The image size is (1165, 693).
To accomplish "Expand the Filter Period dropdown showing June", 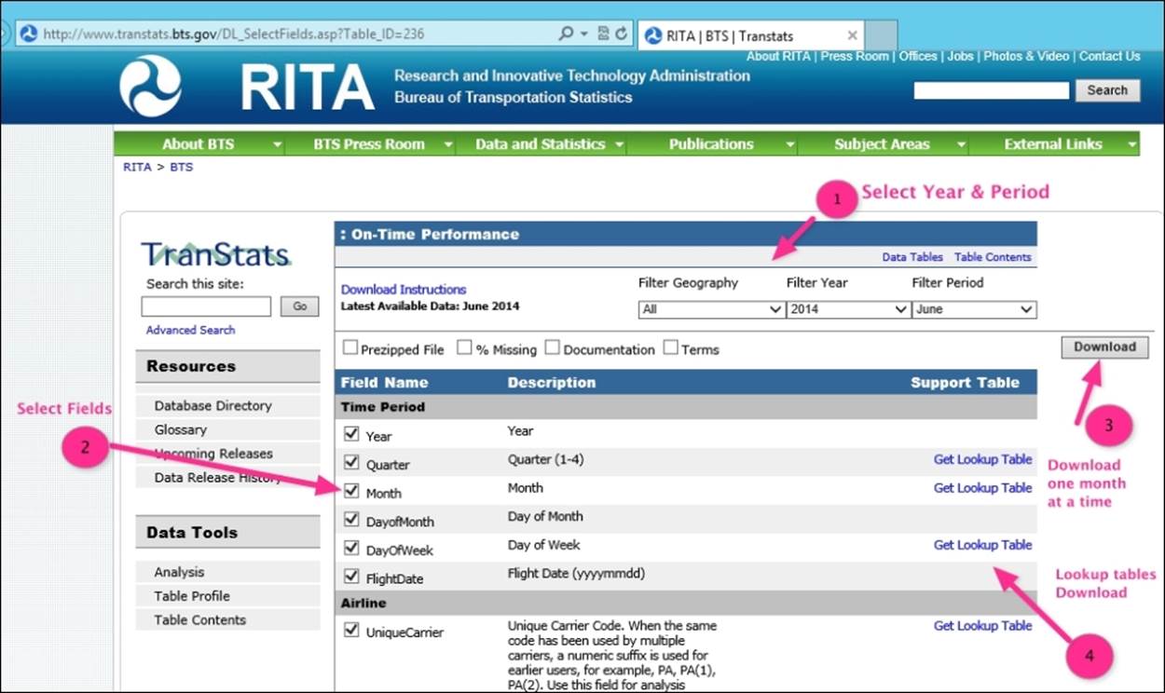I will [974, 309].
